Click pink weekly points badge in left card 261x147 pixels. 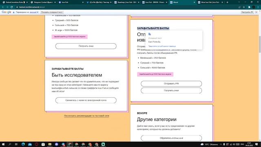[70, 36]
